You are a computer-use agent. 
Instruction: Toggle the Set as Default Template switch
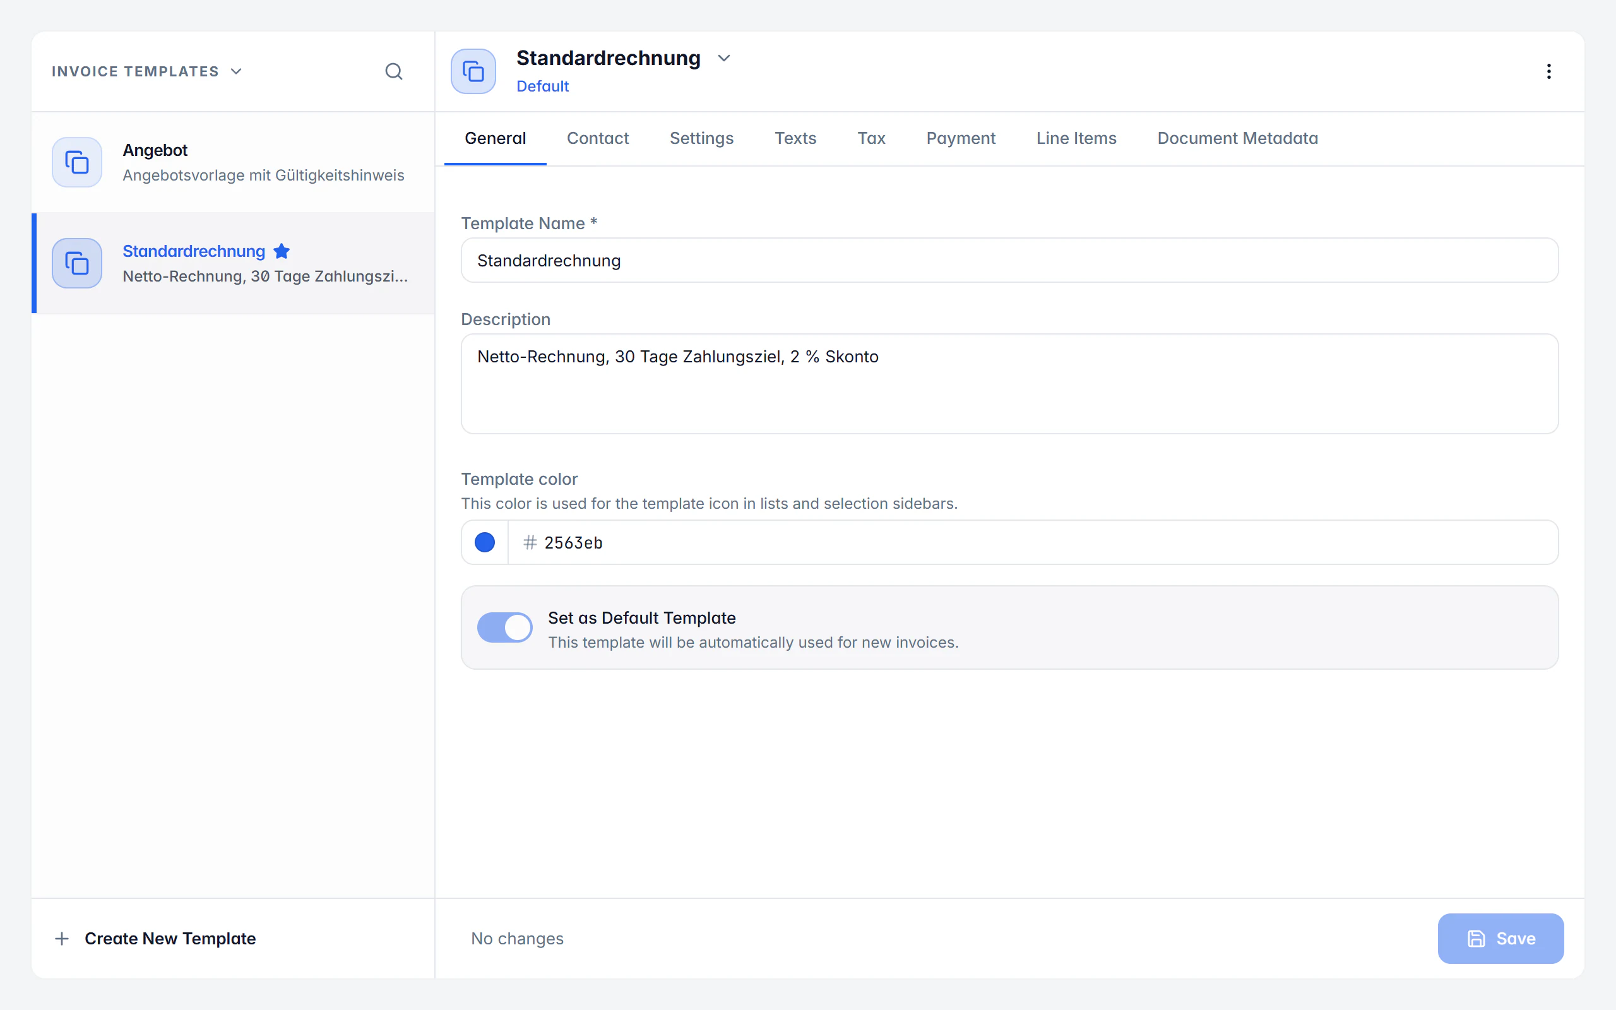(504, 627)
